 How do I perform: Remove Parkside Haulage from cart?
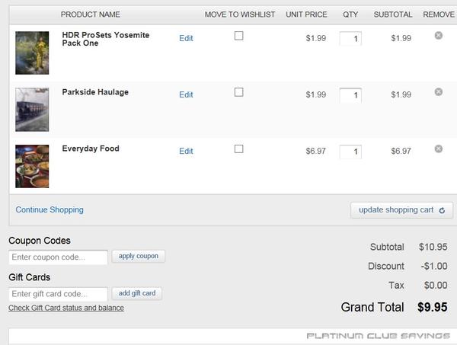pos(438,92)
